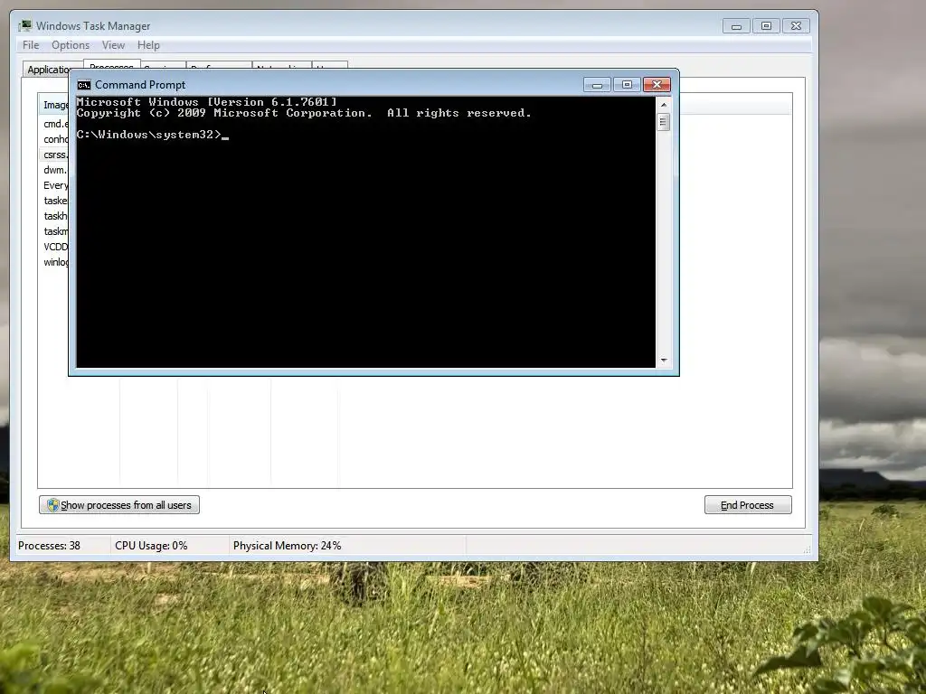Open the View menu in Task Manager
Viewport: 926px width, 694px height.
pos(113,45)
